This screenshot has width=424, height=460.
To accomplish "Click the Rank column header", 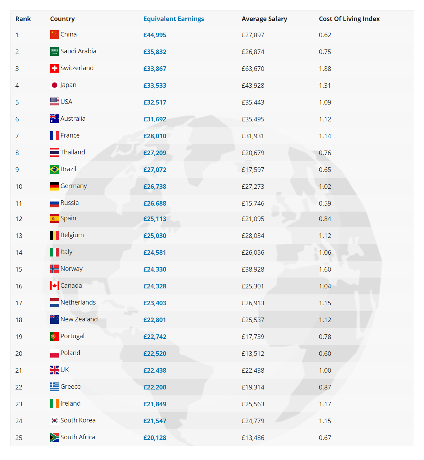I will pyautogui.click(x=23, y=19).
